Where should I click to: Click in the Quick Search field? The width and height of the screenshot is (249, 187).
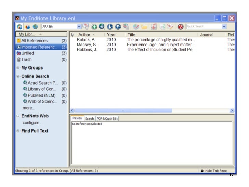(x=204, y=27)
